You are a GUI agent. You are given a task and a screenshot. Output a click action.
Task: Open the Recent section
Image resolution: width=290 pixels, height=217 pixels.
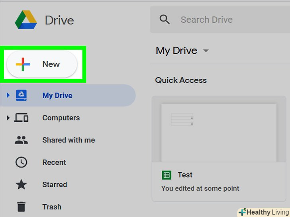click(x=54, y=162)
